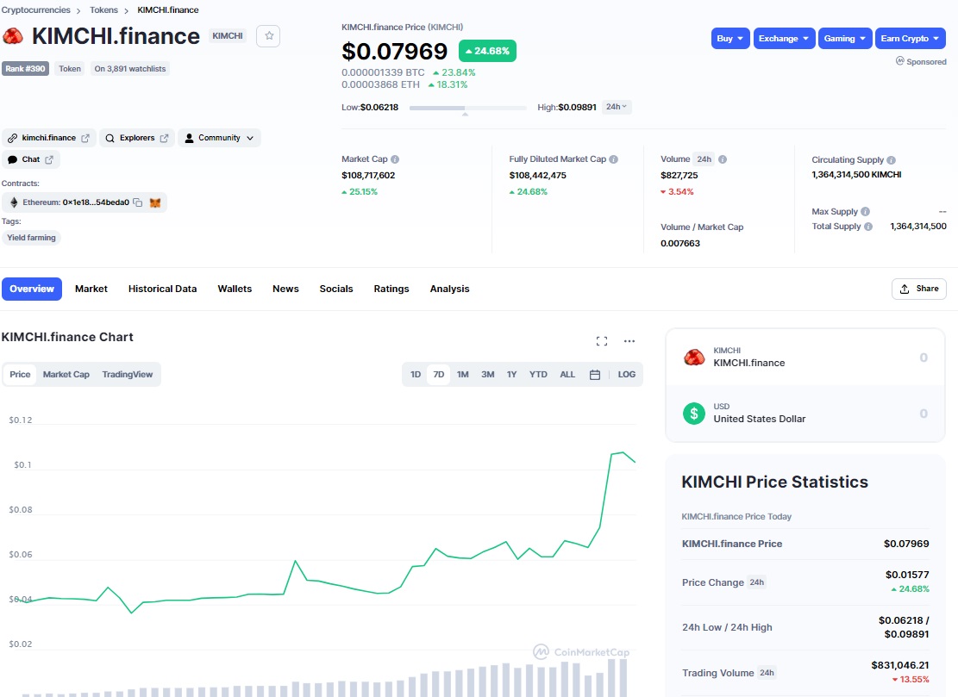Click the 24h low-high price range bar

click(x=468, y=108)
